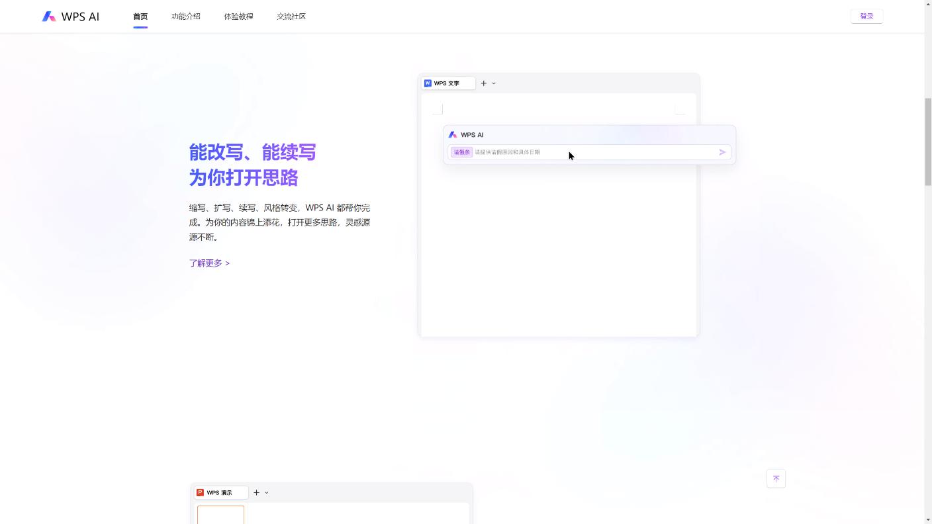Viewport: 932px width, 524px height.
Task: Click the WPS AI logo in header
Action: click(x=70, y=17)
